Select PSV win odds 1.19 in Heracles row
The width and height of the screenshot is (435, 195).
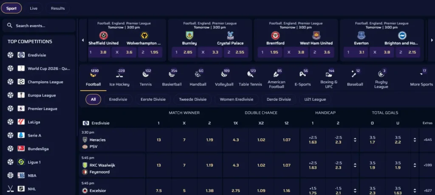[x=209, y=140]
